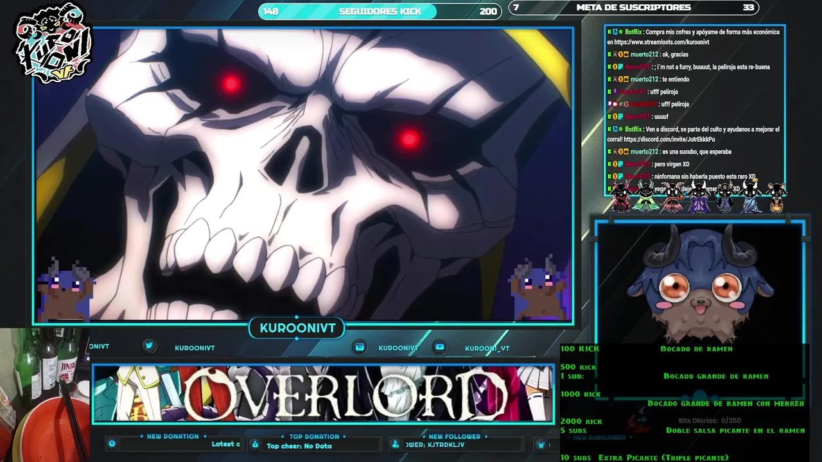Click 'Top cheer: No Data' text
822x462 pixels.
point(299,446)
